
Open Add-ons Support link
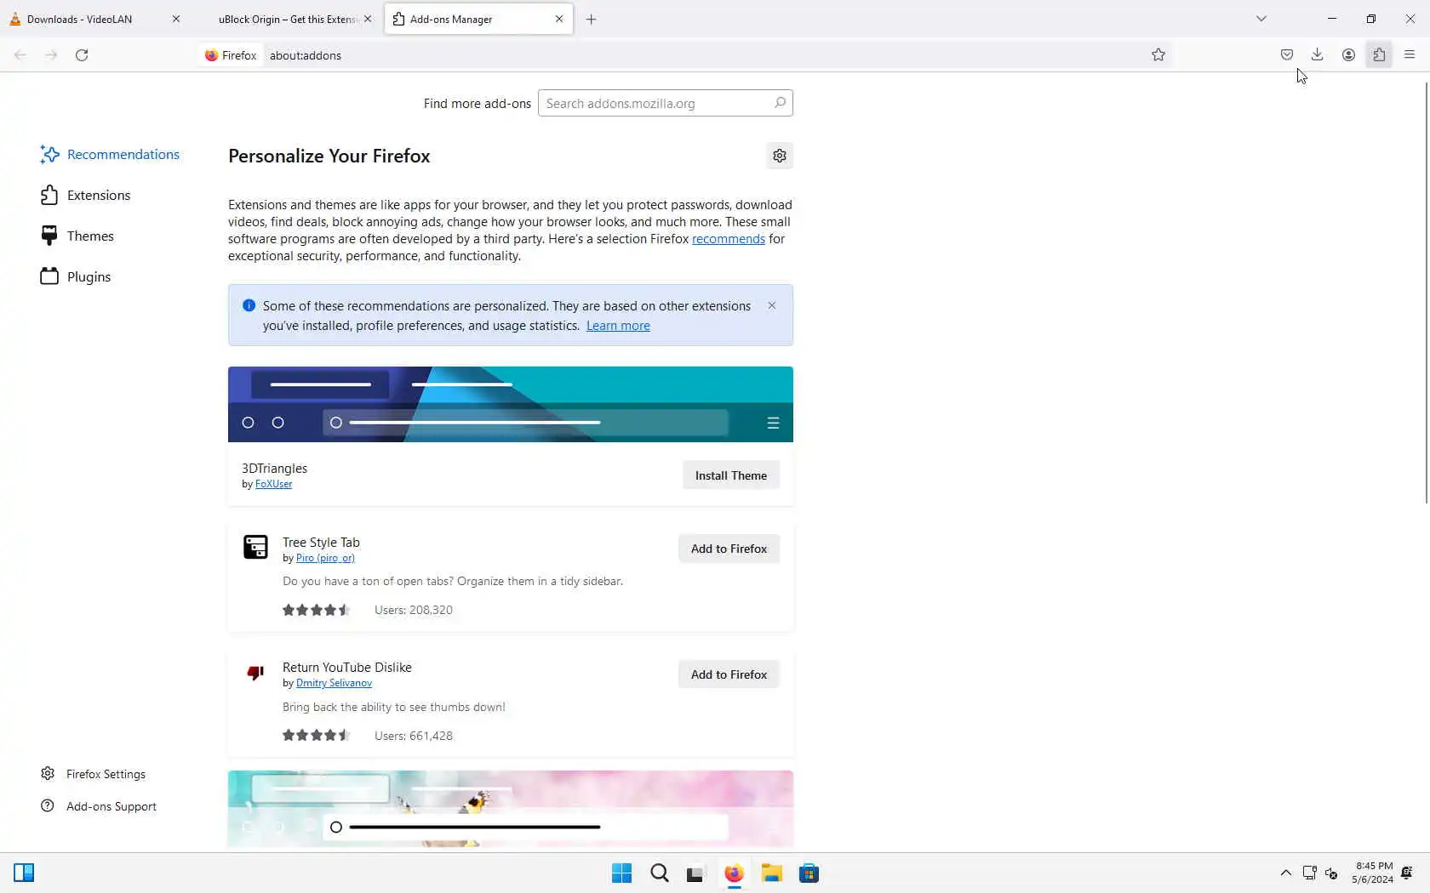[x=99, y=806]
